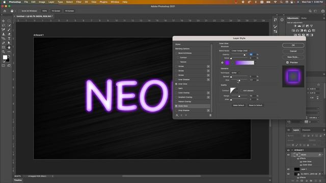
Task: Toggle Quick Mask mode icon
Action: 4,66
